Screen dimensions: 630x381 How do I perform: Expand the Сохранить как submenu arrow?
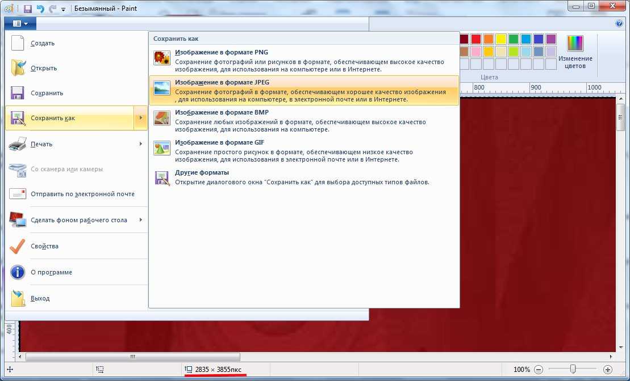pos(141,118)
